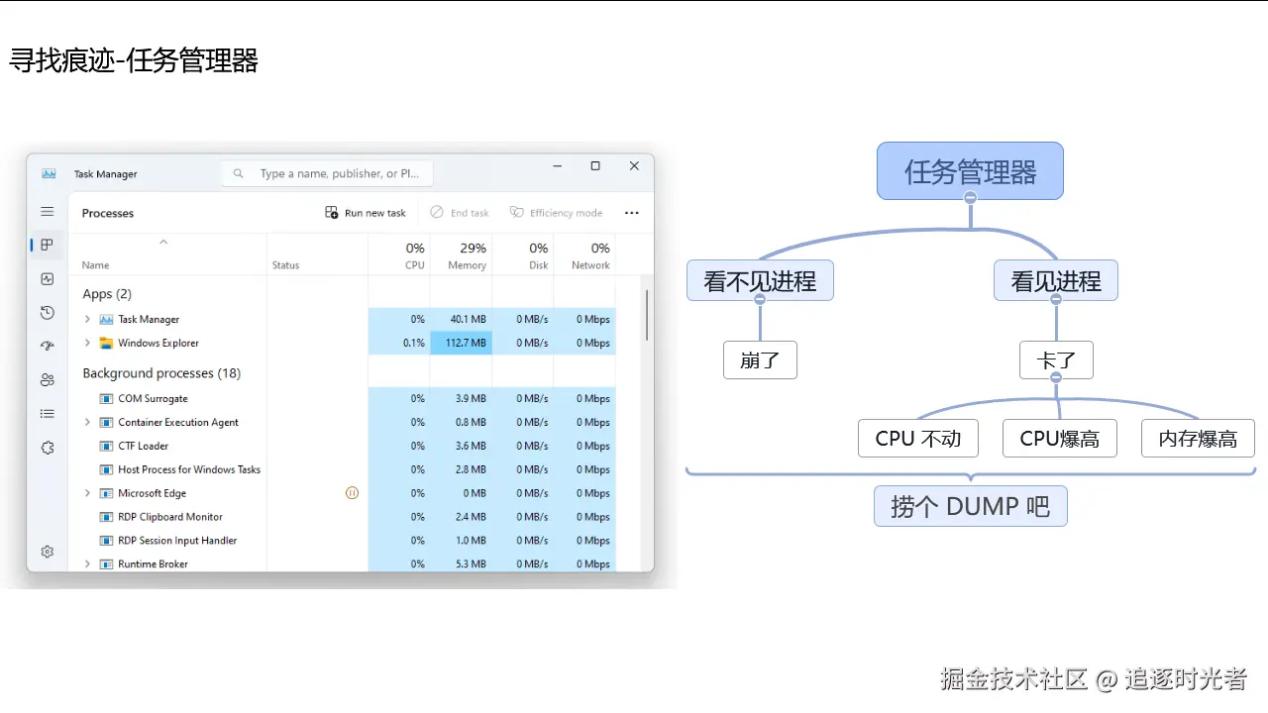Click the COM Surrogate process icon

[x=106, y=398]
